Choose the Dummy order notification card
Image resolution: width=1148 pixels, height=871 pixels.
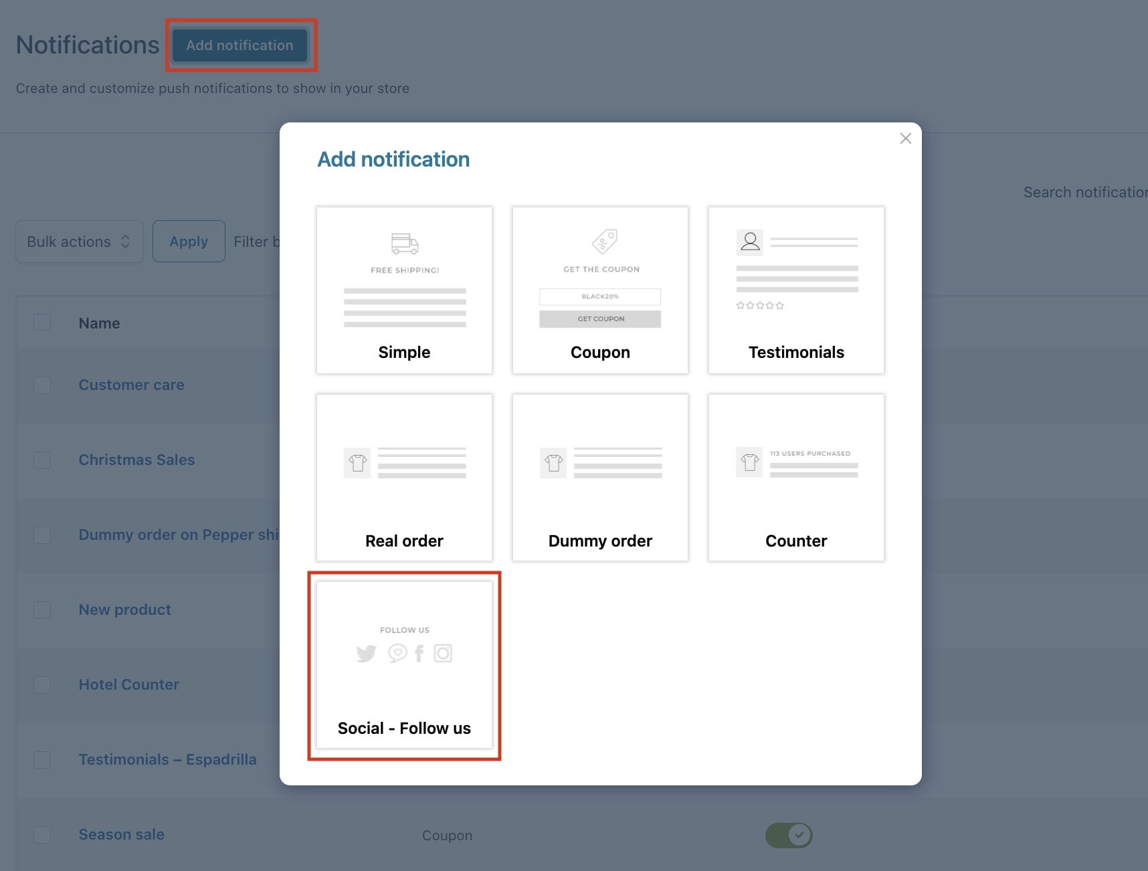600,478
